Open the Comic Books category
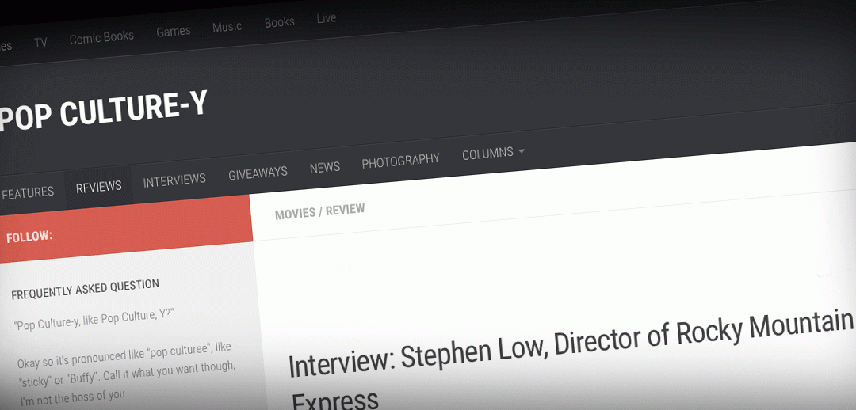 pyautogui.click(x=101, y=37)
